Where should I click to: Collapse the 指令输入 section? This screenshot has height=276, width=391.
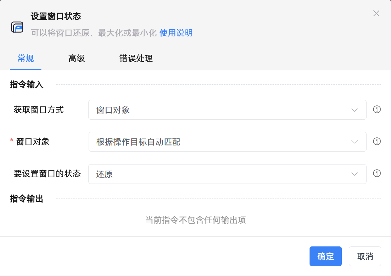pyautogui.click(x=26, y=84)
